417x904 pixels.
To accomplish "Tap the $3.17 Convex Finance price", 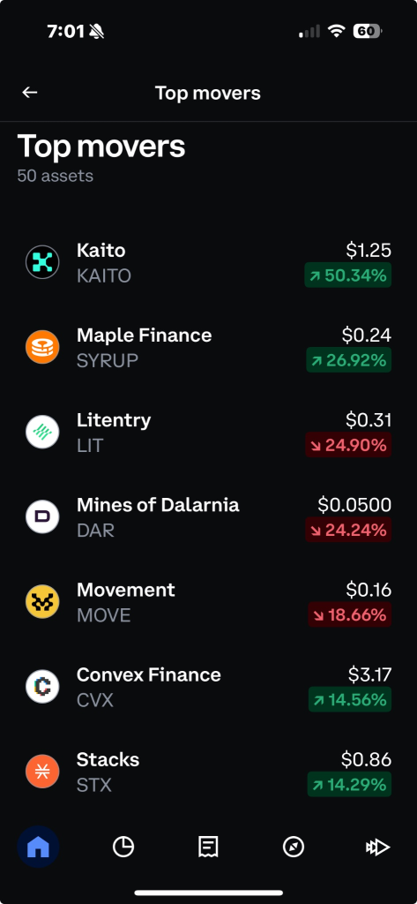I will (369, 674).
